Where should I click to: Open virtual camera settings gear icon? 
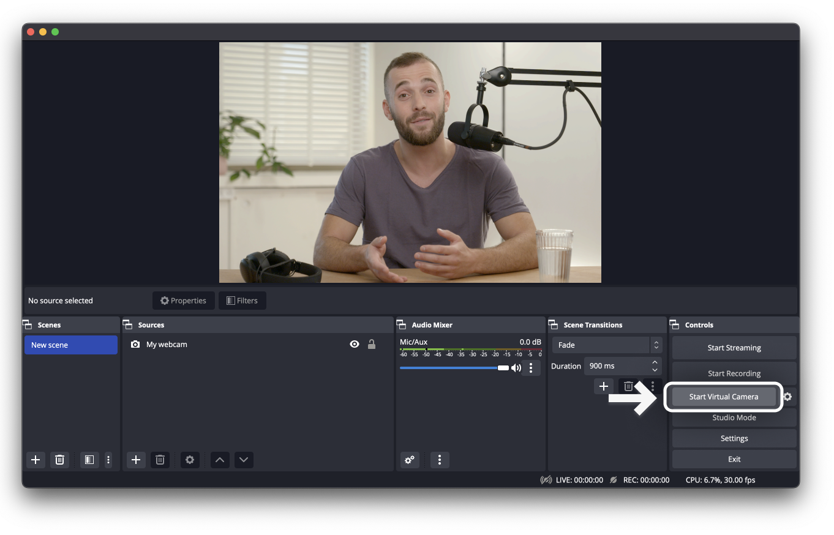pos(787,397)
